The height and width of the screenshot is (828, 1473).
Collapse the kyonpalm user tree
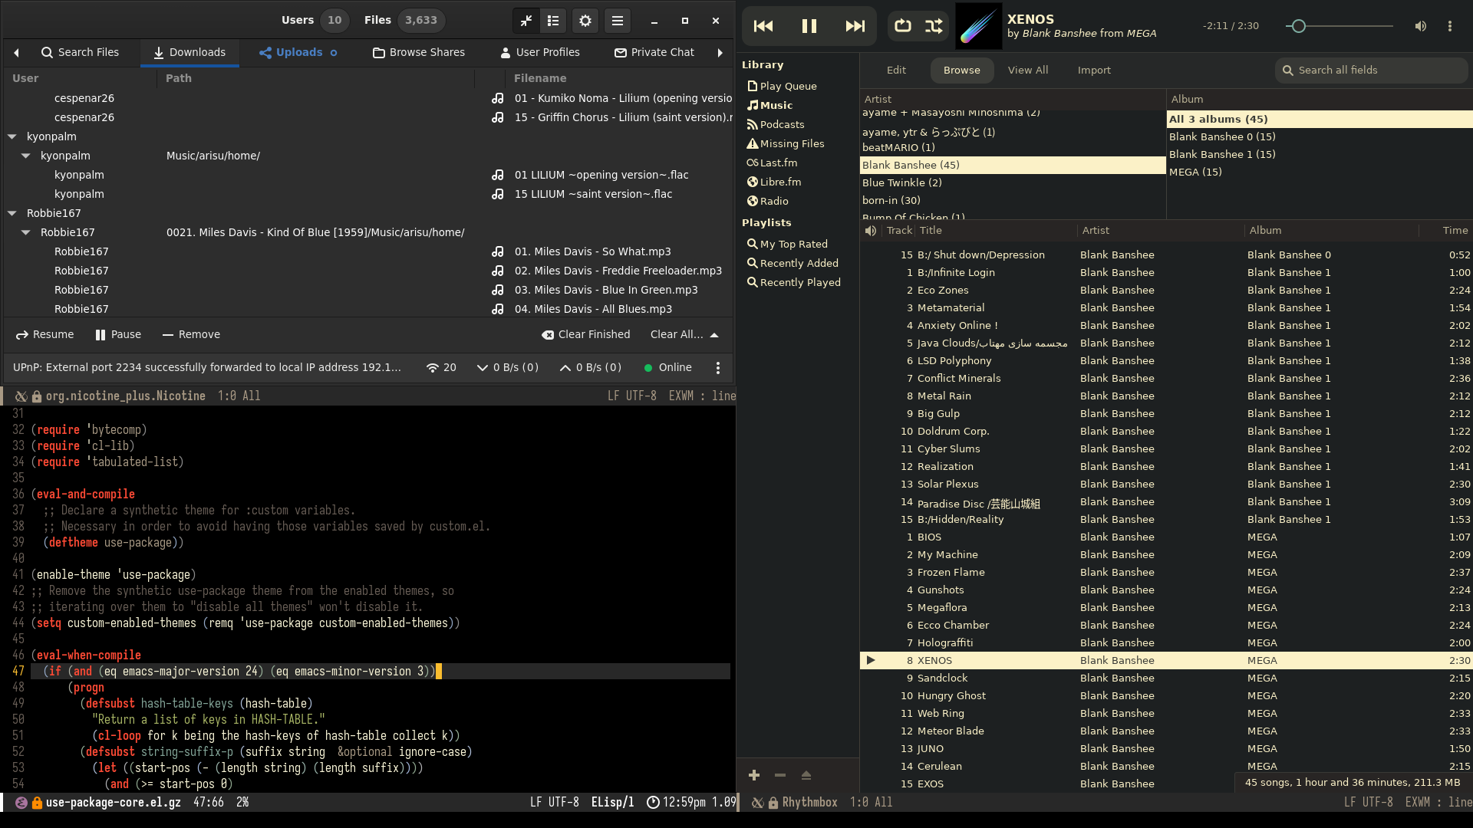[x=12, y=136]
